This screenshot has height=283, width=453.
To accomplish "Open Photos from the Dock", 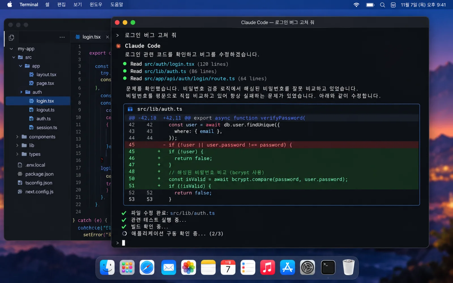I will [x=189, y=267].
